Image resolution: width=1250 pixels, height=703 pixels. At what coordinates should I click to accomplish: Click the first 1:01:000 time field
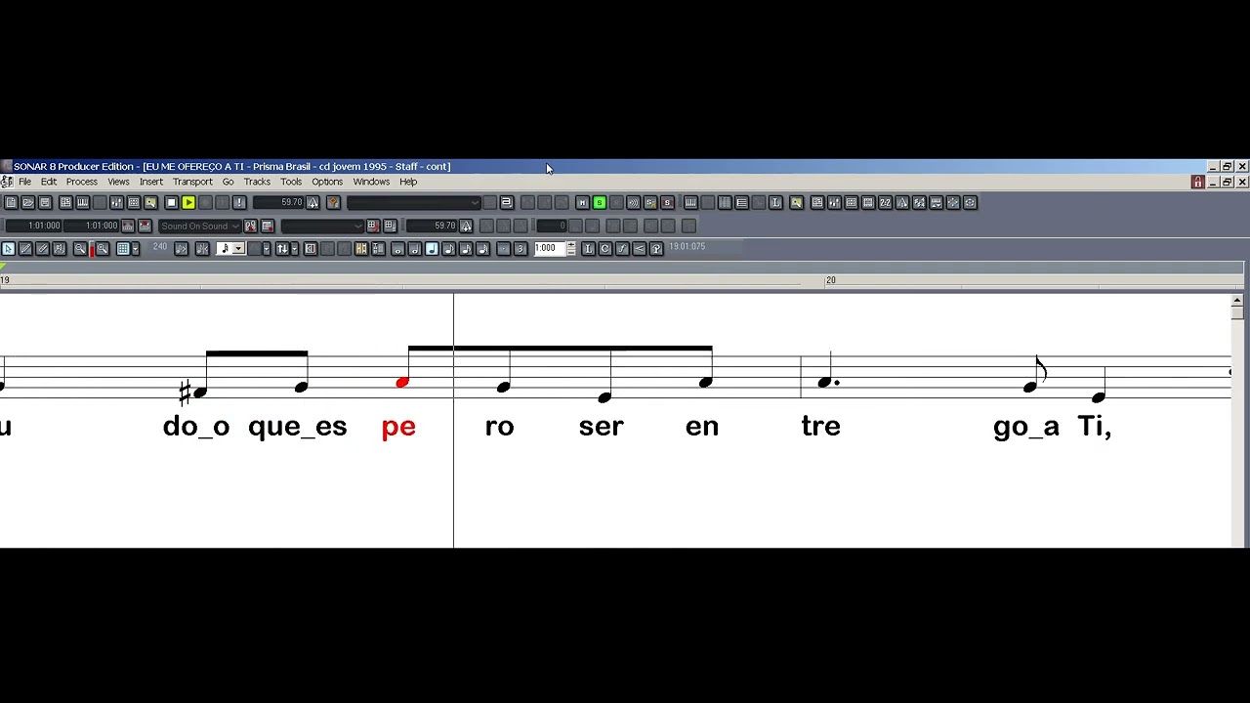click(34, 226)
